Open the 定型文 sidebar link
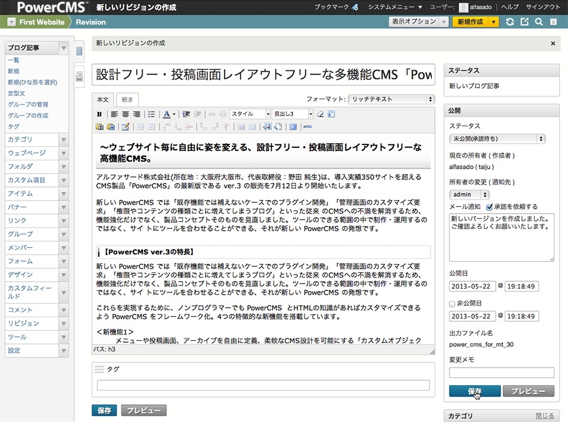 17,94
